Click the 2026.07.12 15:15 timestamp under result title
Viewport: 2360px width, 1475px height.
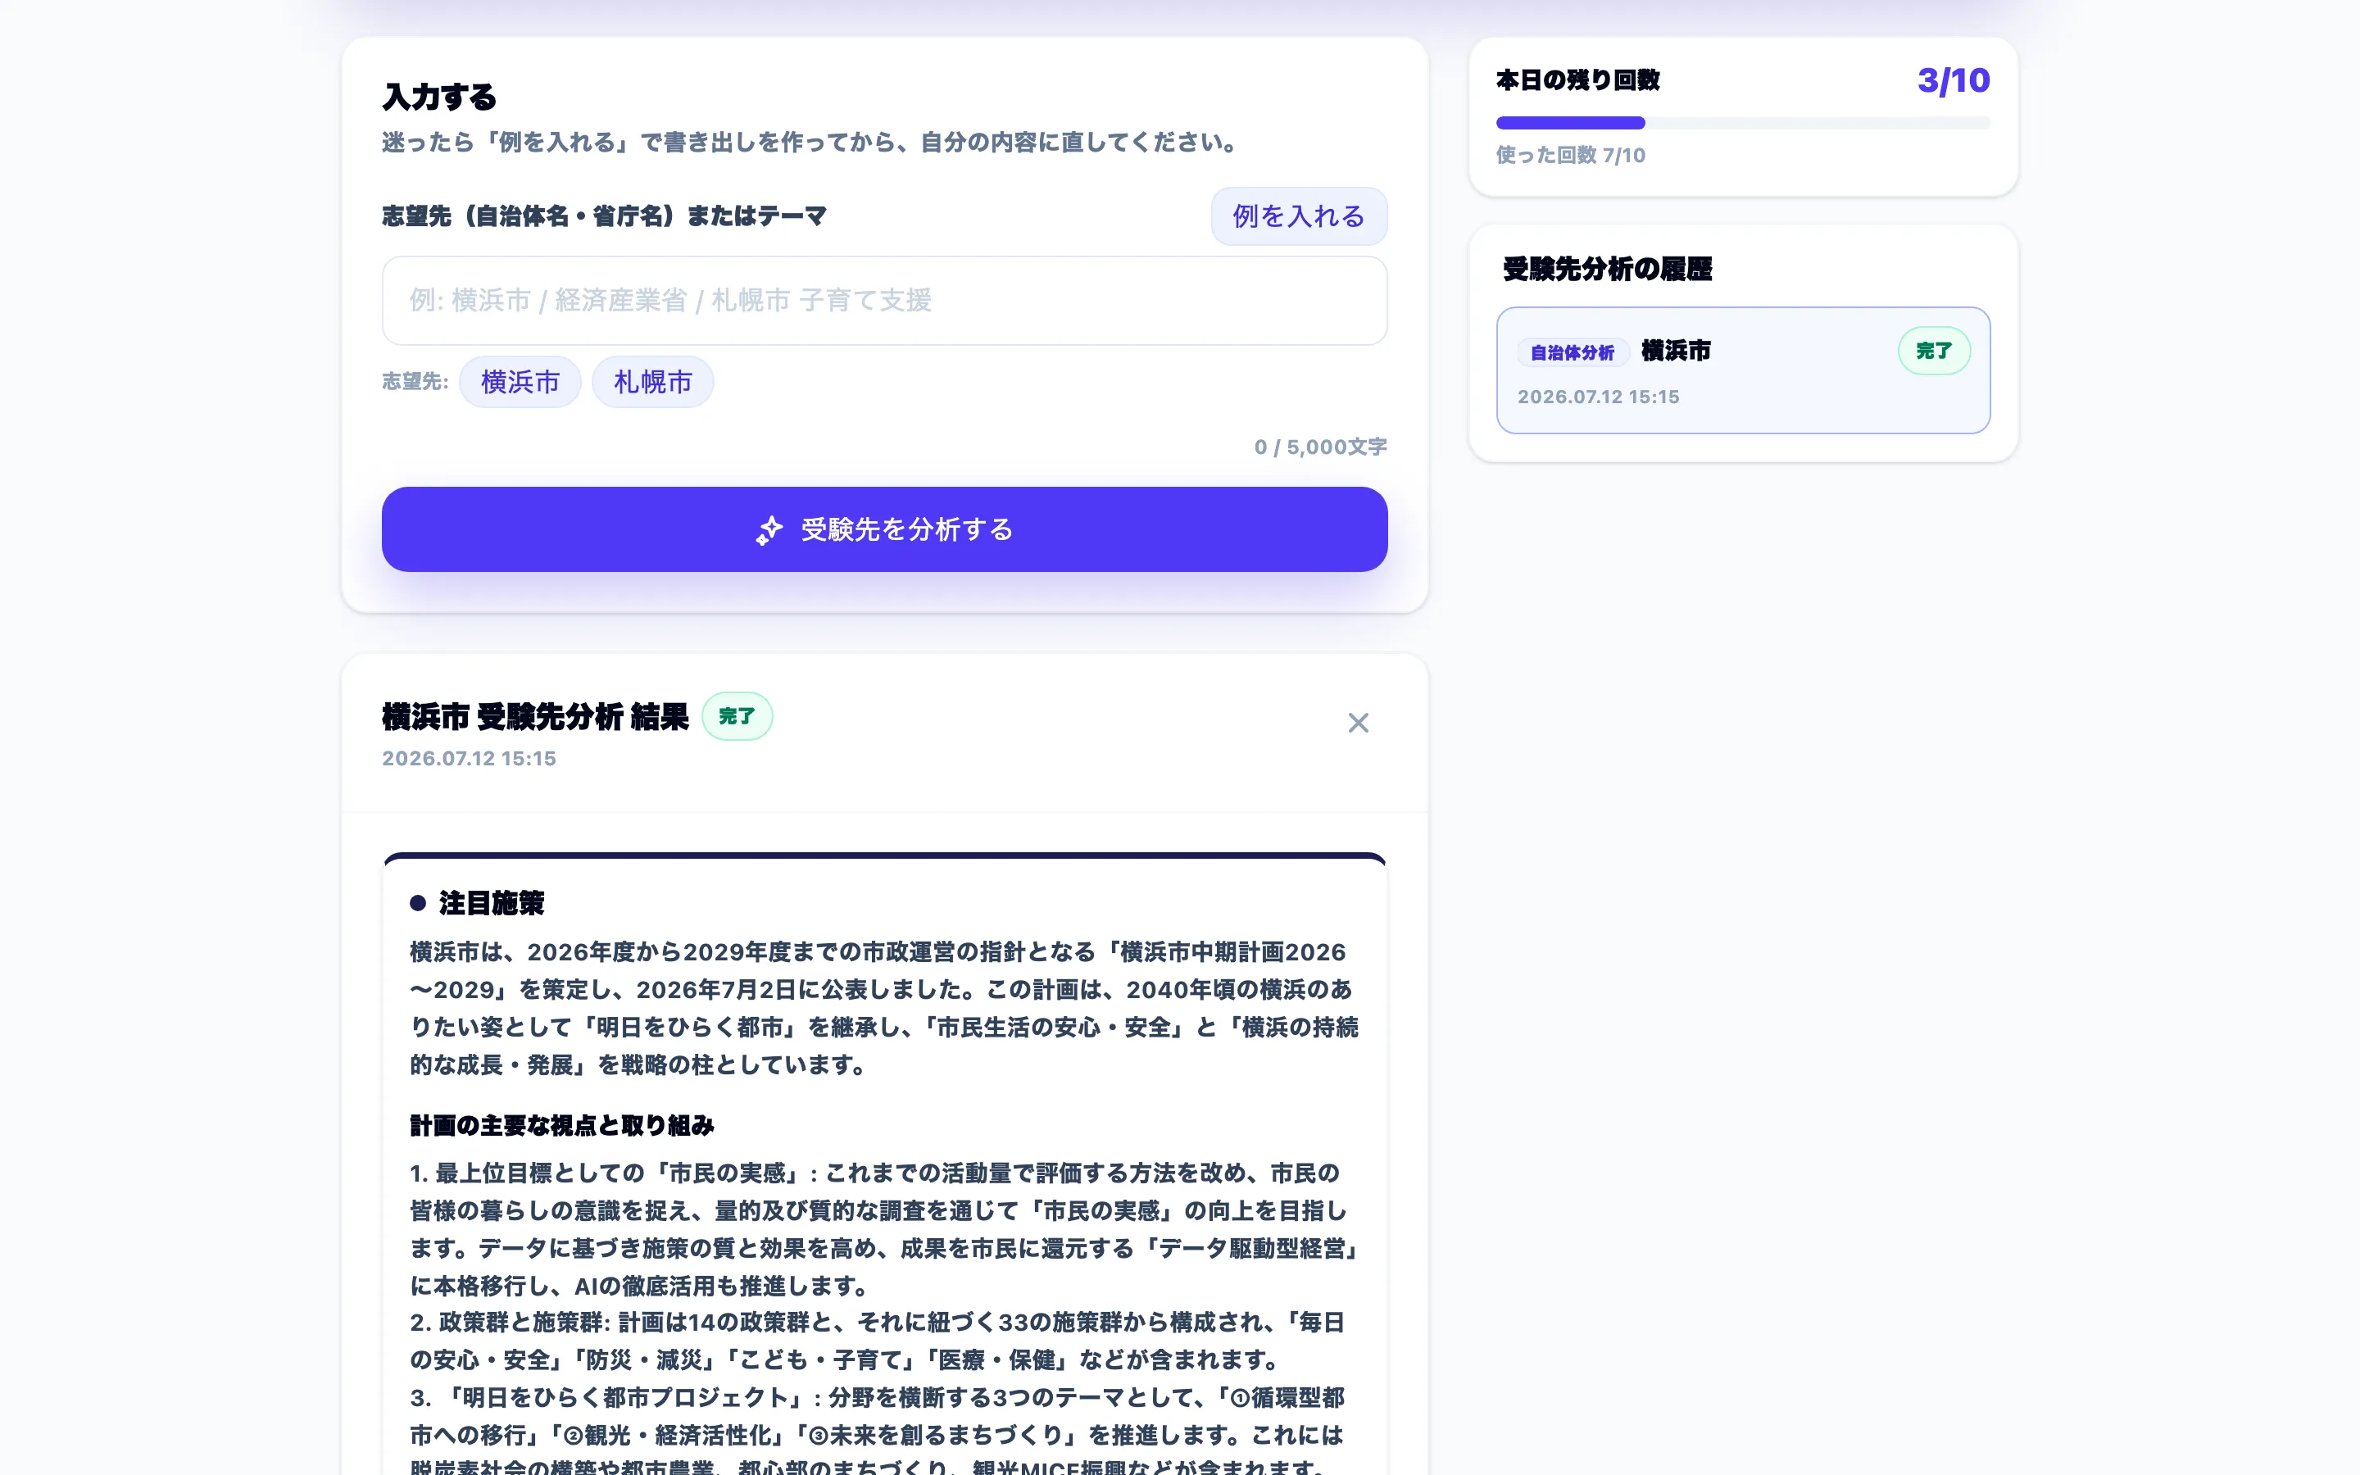(x=469, y=758)
